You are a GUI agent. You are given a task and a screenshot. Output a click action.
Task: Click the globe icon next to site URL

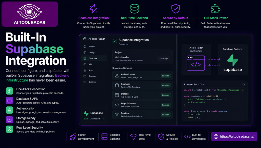pyautogui.click(x=216, y=136)
